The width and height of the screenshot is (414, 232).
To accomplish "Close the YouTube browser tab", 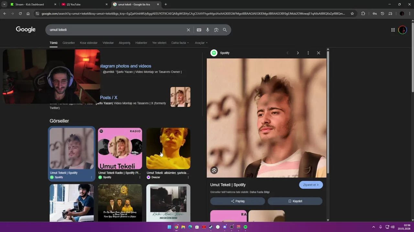I will click(x=106, y=5).
